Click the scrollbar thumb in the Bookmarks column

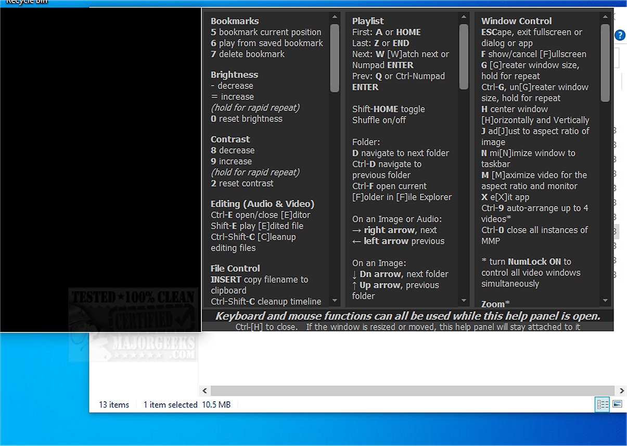[x=335, y=58]
